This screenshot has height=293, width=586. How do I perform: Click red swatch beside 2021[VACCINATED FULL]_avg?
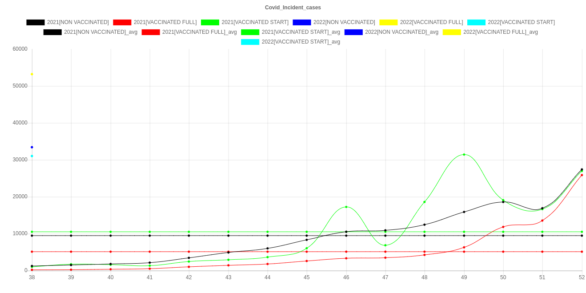[150, 32]
